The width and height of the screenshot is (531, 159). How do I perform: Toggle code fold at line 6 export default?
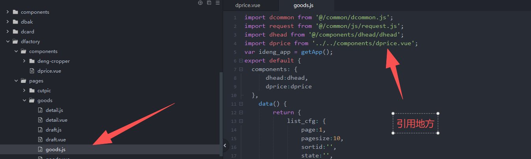point(240,61)
